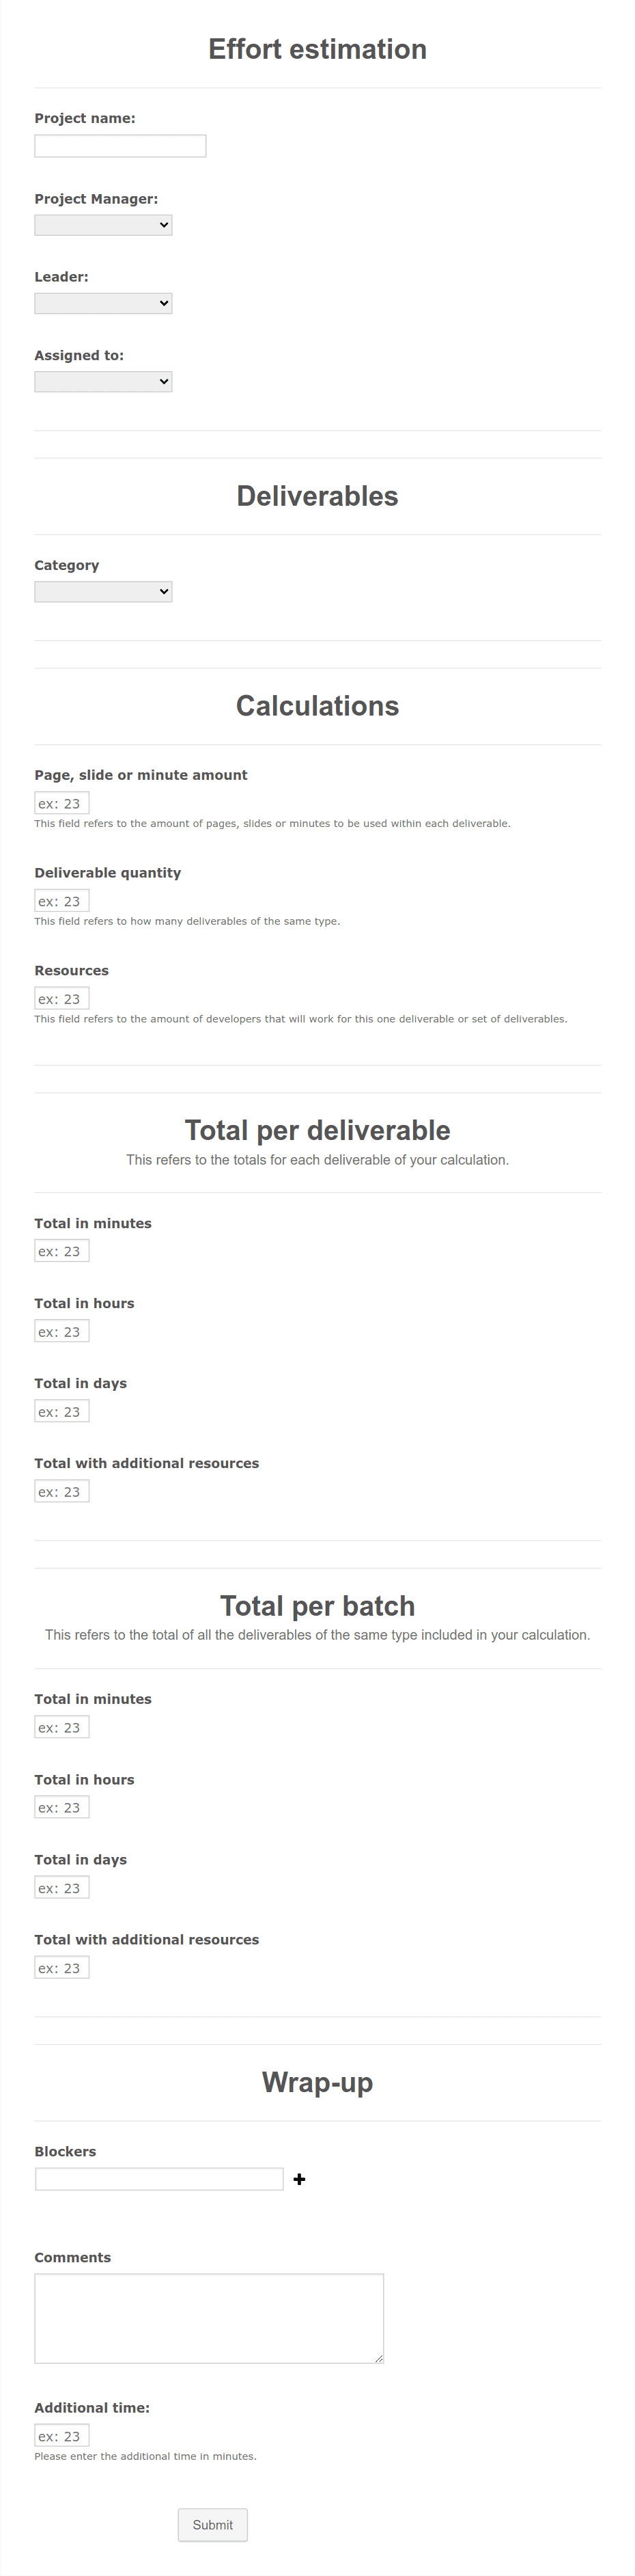Viewport: 635px width, 2576px height.
Task: Click Total in days under Total per deliverable
Action: [x=62, y=1411]
